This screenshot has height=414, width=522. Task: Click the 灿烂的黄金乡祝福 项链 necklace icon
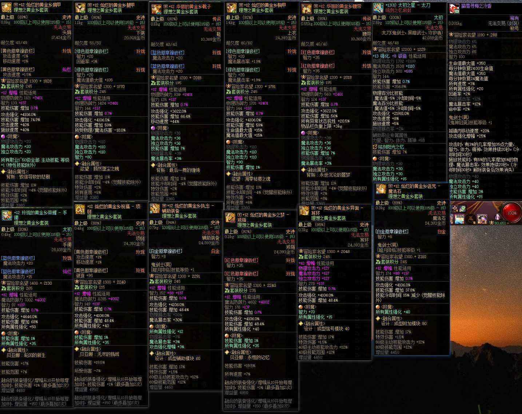coord(80,209)
